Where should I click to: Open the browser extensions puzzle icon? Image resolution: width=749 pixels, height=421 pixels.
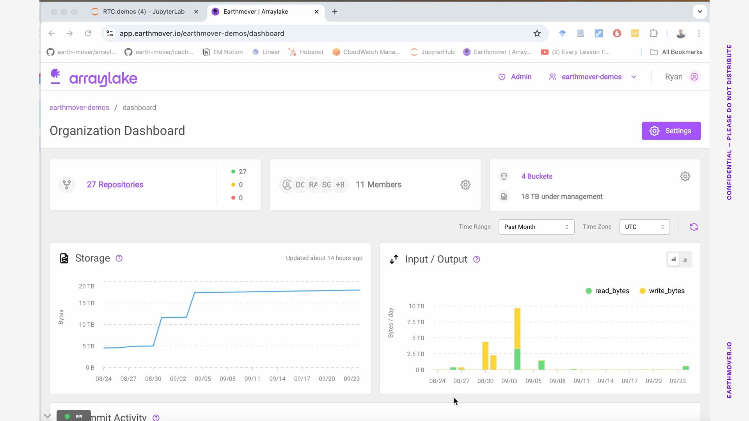tap(654, 34)
